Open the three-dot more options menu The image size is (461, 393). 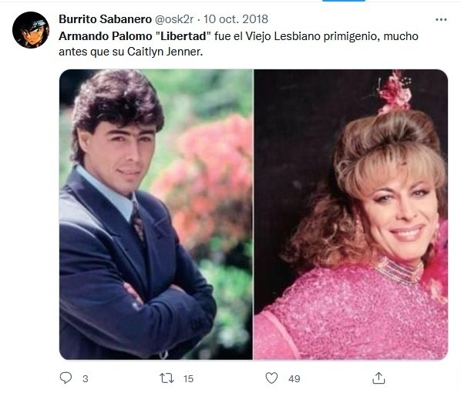pyautogui.click(x=441, y=20)
